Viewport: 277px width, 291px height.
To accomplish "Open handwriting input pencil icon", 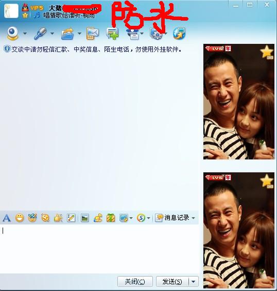I will point(71,218).
